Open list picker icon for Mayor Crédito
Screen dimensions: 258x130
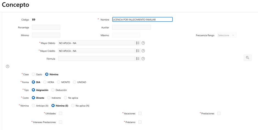click(x=138, y=51)
